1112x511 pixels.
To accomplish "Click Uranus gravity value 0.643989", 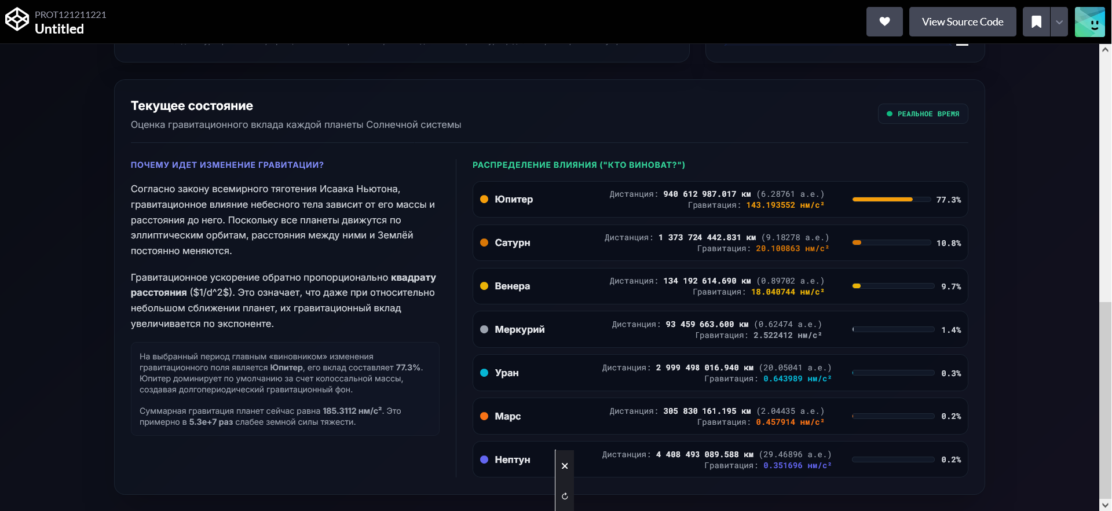I will point(798,379).
